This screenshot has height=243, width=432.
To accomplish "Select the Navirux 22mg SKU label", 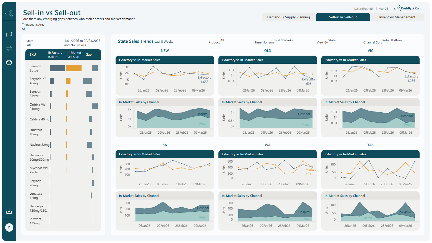I will [39, 145].
